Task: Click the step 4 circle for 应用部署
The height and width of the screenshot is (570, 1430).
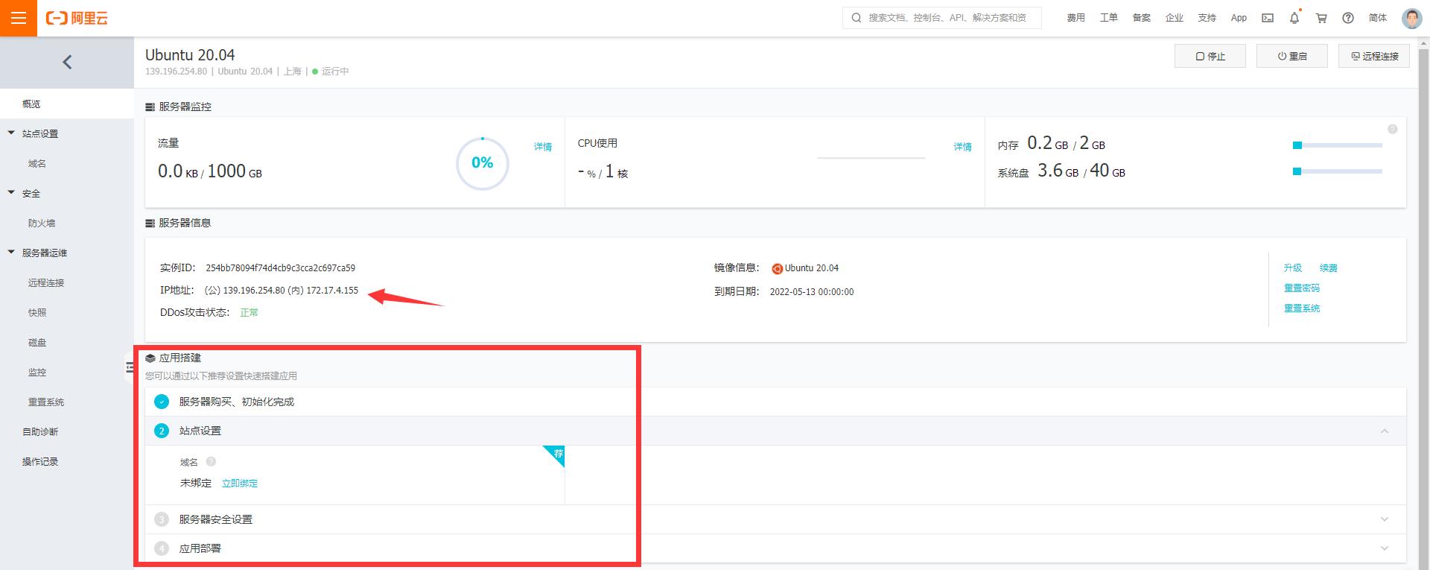Action: [x=162, y=548]
